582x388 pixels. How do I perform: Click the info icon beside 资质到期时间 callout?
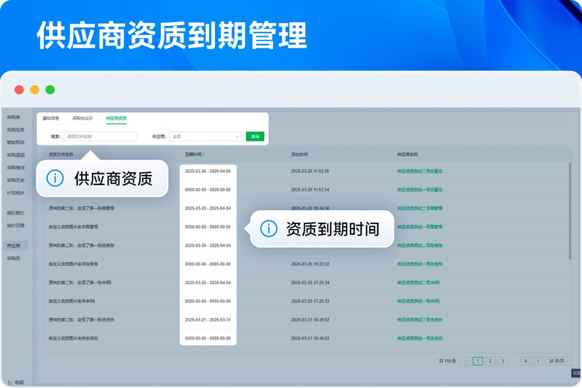click(x=268, y=229)
